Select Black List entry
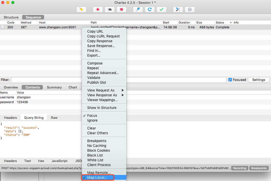The height and width of the screenshot is (181, 271). point(104,155)
